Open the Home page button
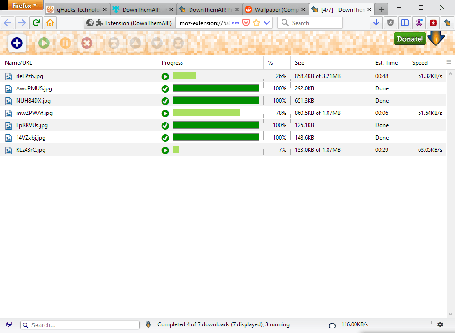This screenshot has height=333, width=455. [50, 23]
